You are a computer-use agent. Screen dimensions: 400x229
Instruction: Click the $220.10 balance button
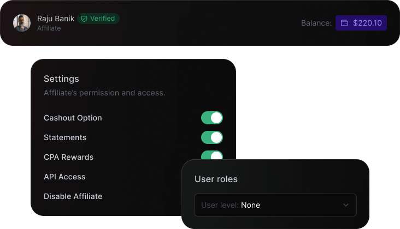click(361, 23)
